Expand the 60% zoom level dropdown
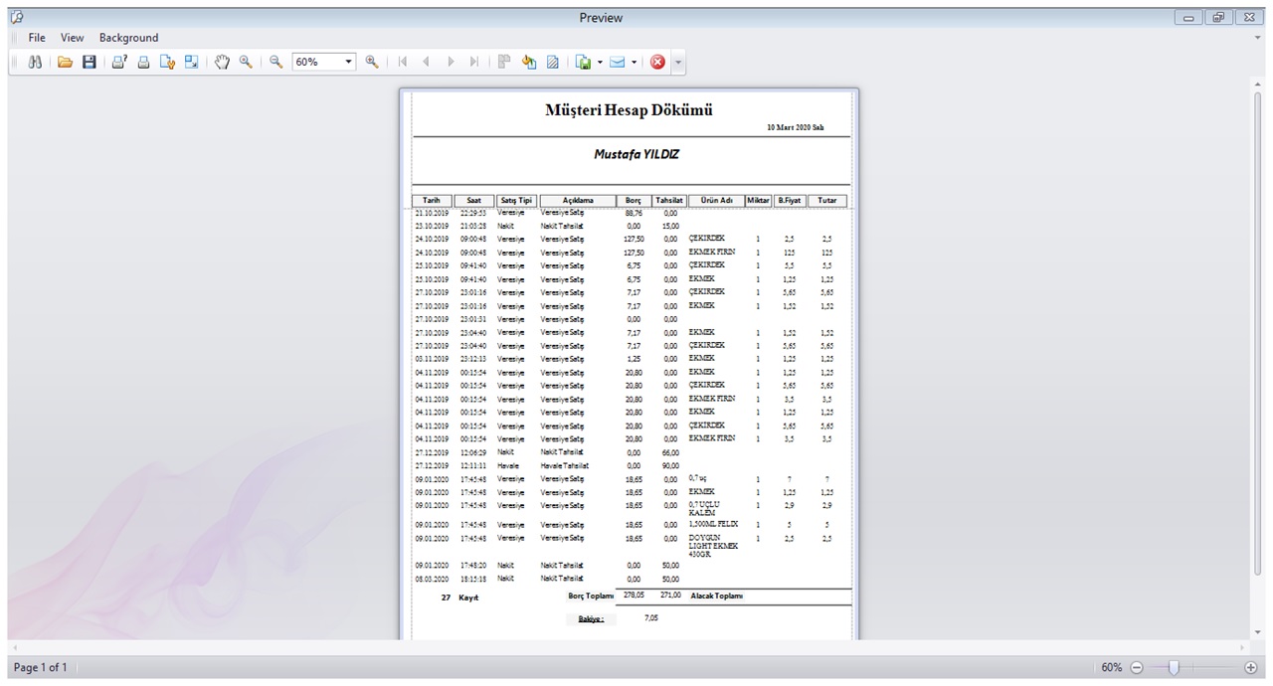 348,62
